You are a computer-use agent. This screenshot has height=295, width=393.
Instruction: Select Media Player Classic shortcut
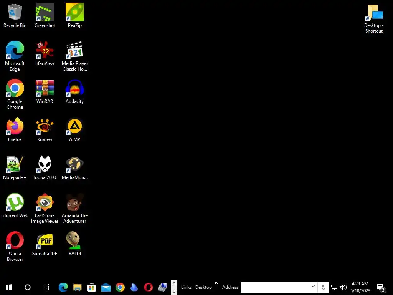pos(75,56)
